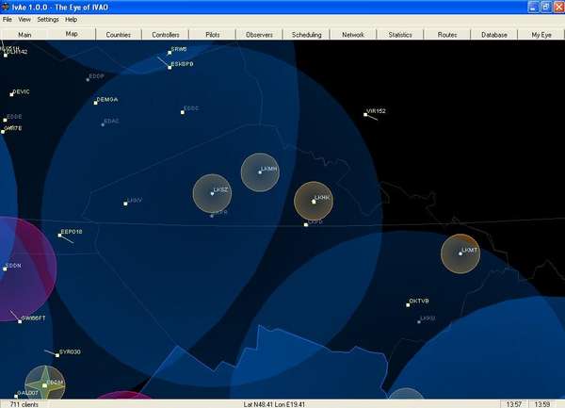Open the Settings menu
This screenshot has width=565, height=408.
tap(48, 20)
